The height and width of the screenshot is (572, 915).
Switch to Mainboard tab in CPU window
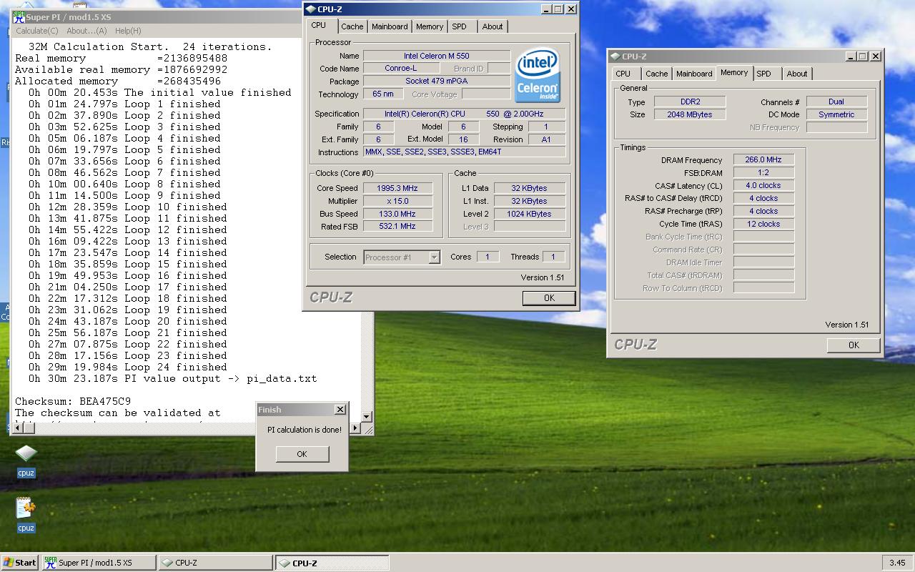(x=390, y=26)
